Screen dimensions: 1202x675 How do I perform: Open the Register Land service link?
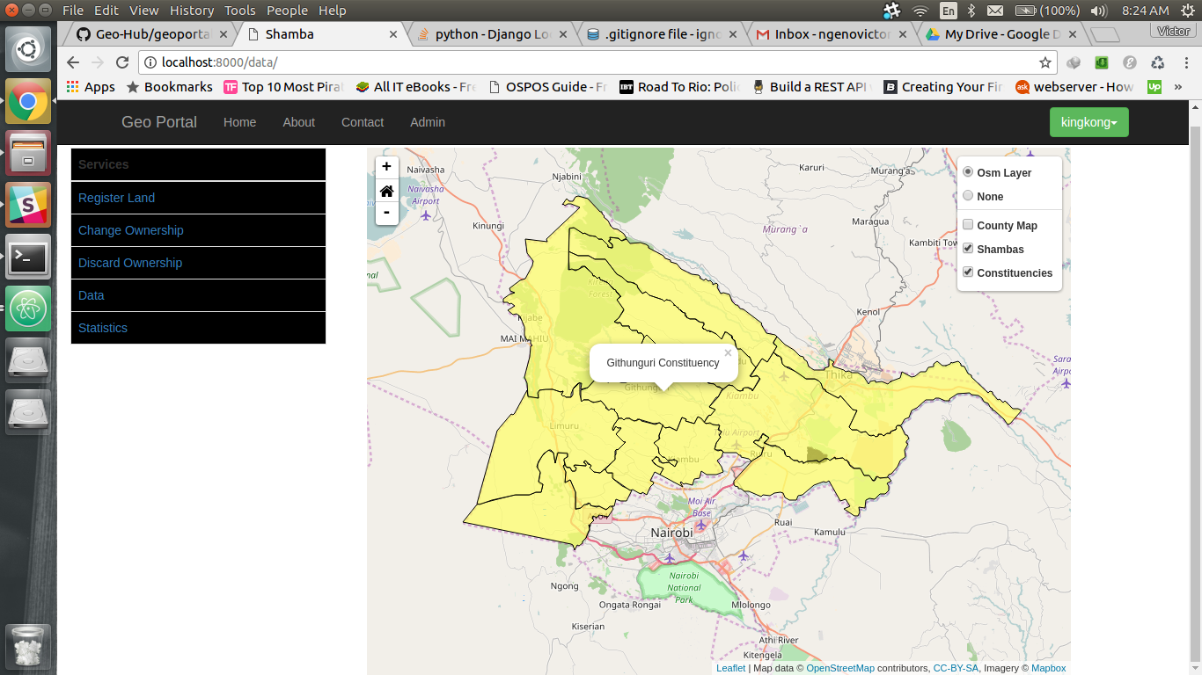[116, 198]
